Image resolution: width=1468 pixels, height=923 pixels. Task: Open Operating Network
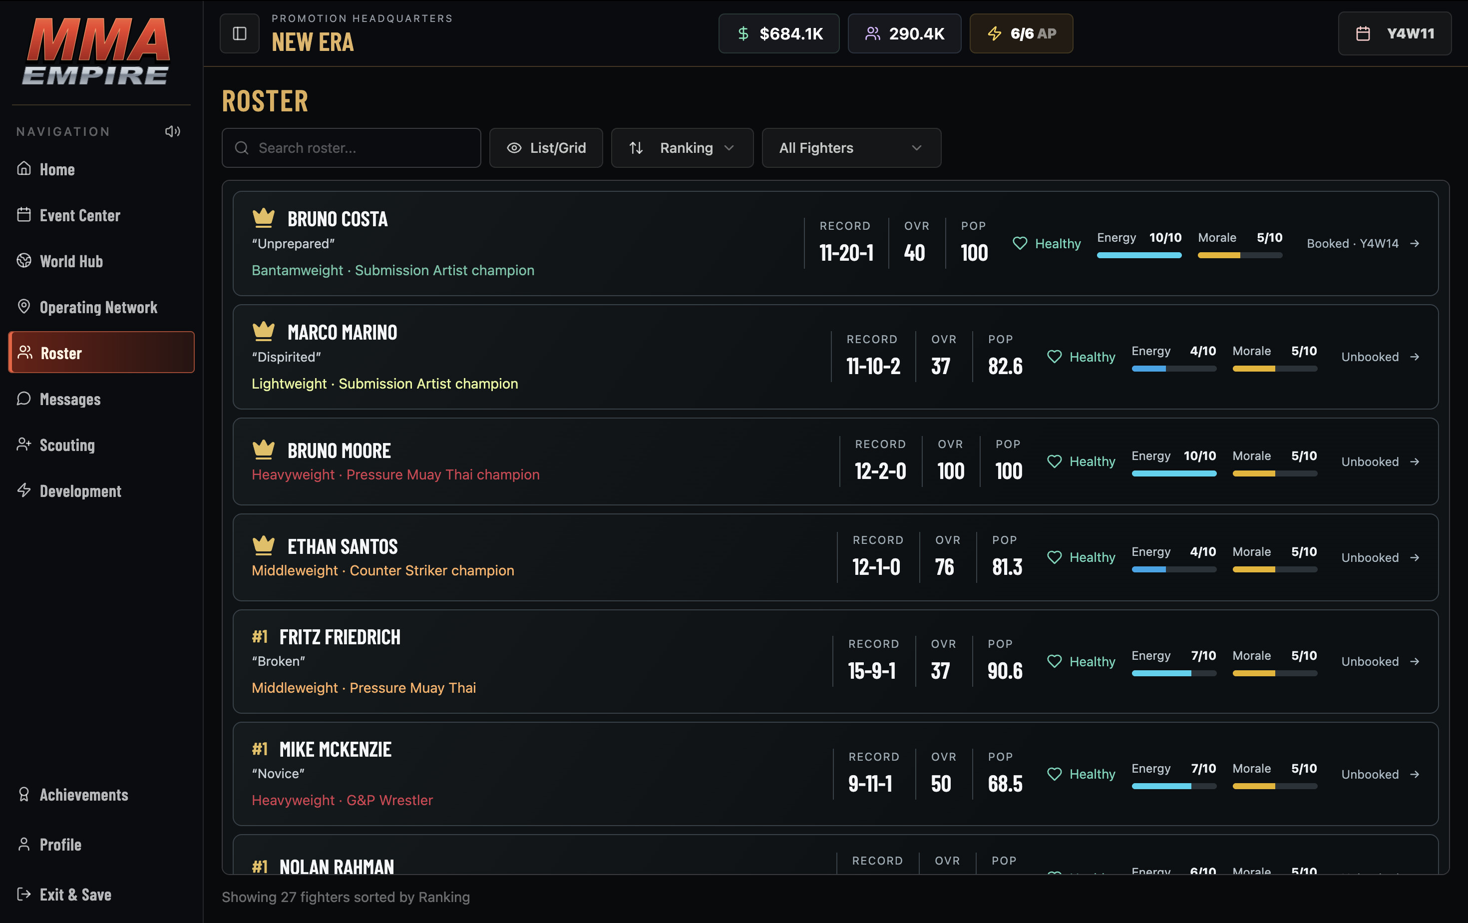point(101,307)
